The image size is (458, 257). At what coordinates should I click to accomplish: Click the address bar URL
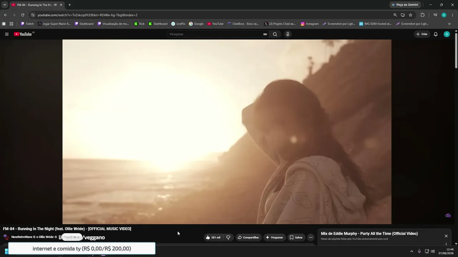coord(87,15)
